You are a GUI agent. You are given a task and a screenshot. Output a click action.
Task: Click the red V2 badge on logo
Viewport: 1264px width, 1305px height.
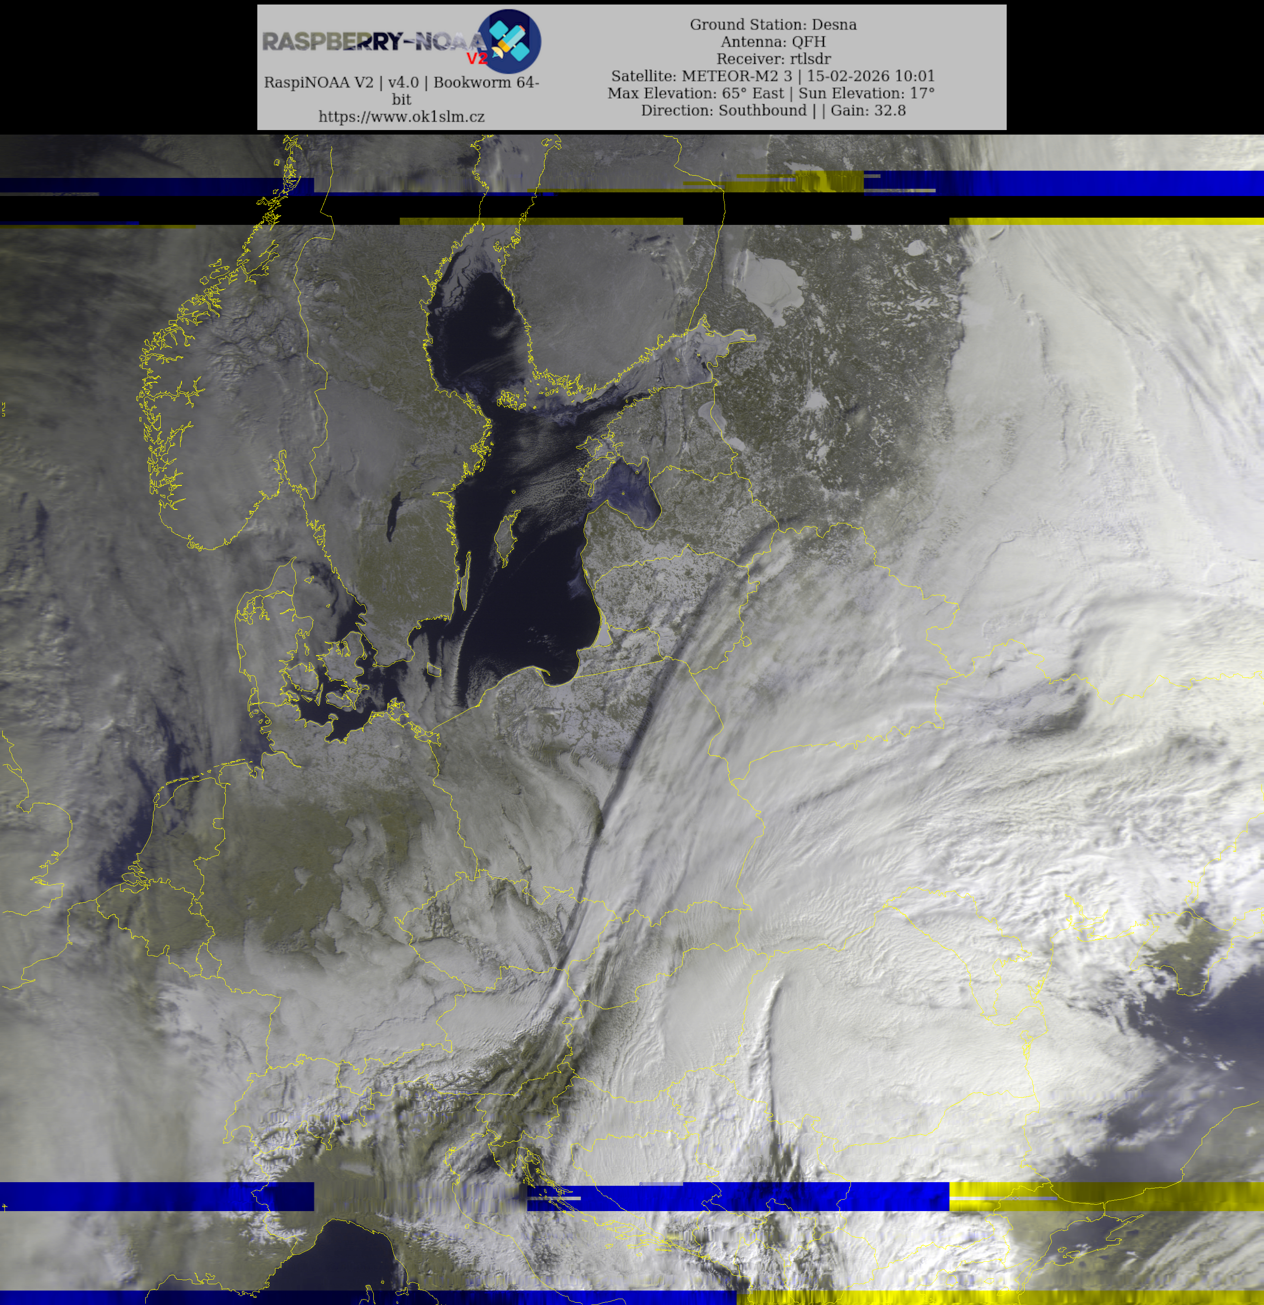(x=477, y=59)
